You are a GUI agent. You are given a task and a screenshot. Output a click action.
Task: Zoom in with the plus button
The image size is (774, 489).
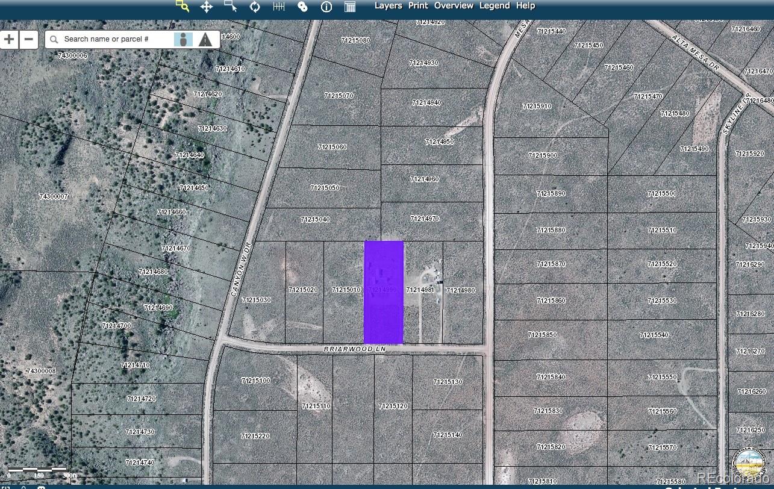9,40
